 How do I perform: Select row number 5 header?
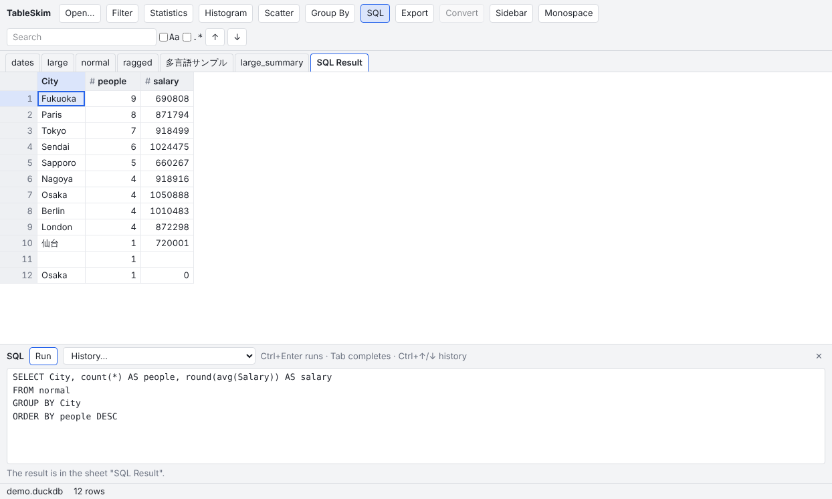pos(19,163)
